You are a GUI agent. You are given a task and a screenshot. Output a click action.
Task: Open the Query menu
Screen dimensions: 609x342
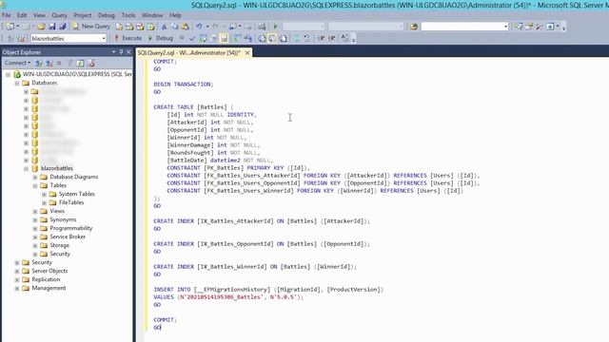point(59,15)
